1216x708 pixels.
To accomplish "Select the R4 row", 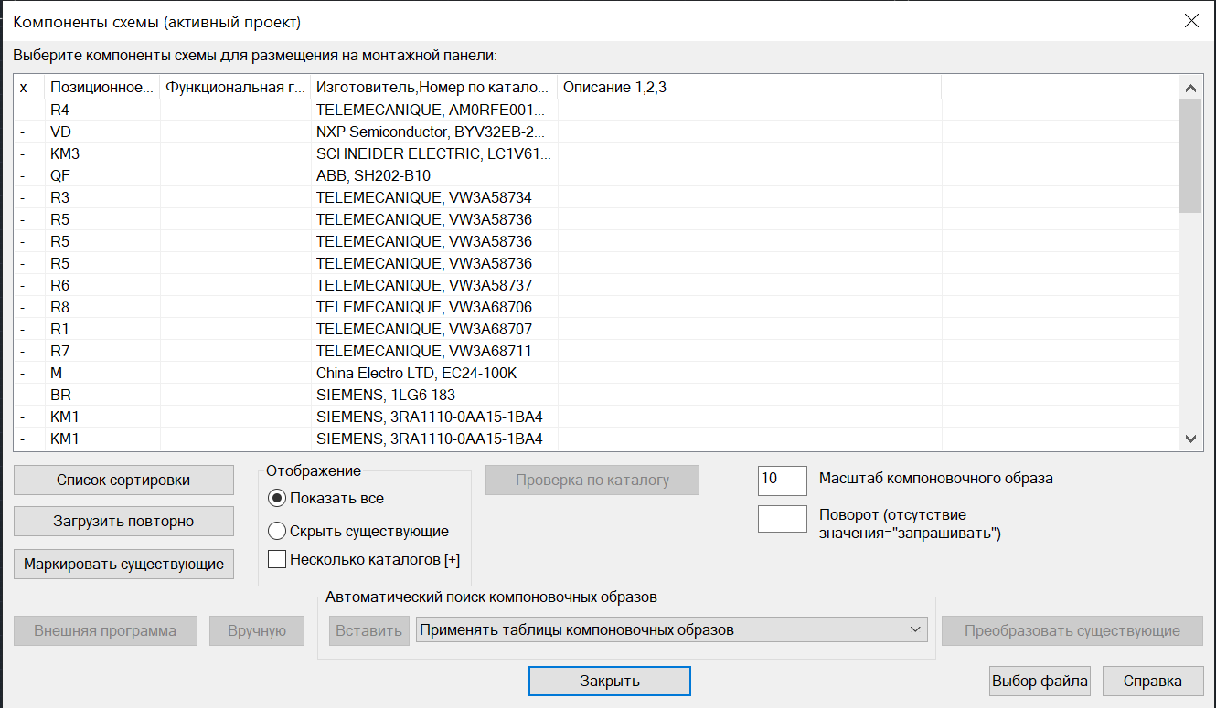I will [596, 110].
